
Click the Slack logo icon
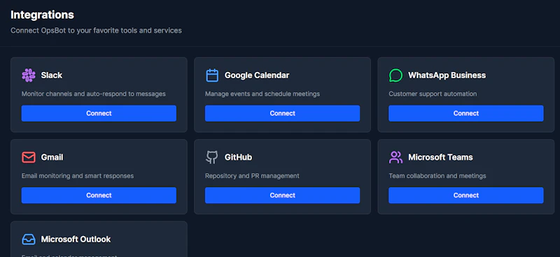(29, 75)
